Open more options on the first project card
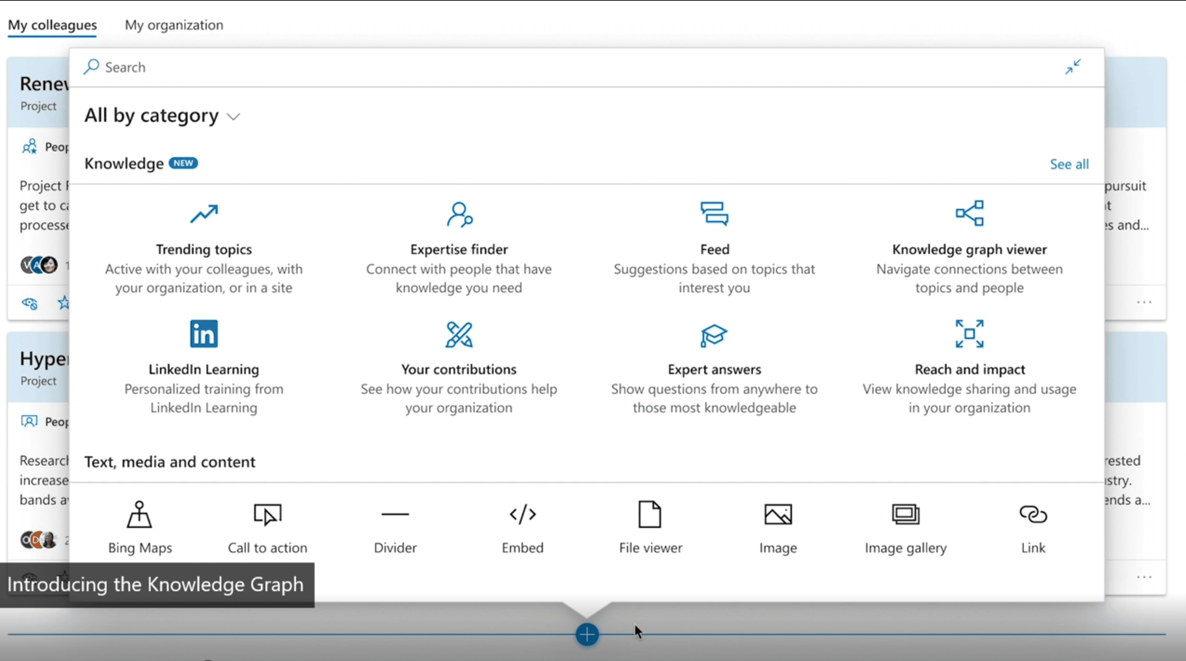Image resolution: width=1186 pixels, height=661 pixels. tap(1144, 302)
